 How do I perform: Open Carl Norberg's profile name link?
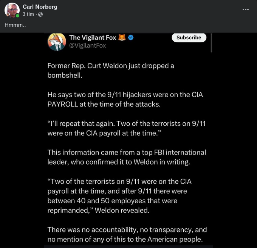coord(40,7)
